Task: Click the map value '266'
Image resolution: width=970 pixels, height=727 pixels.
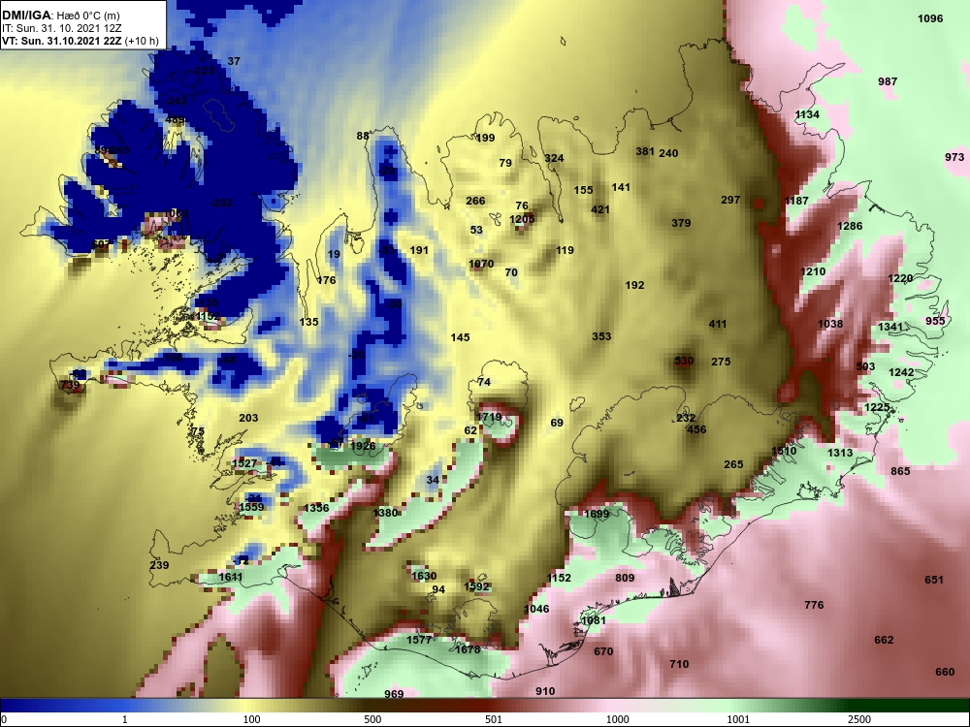Action: [475, 201]
